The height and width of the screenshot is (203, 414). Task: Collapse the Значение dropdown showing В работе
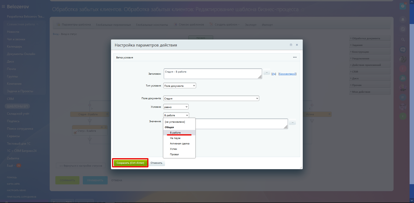pyautogui.click(x=176, y=115)
